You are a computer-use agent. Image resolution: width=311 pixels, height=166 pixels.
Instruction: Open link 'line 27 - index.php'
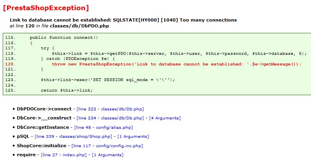(64, 155)
